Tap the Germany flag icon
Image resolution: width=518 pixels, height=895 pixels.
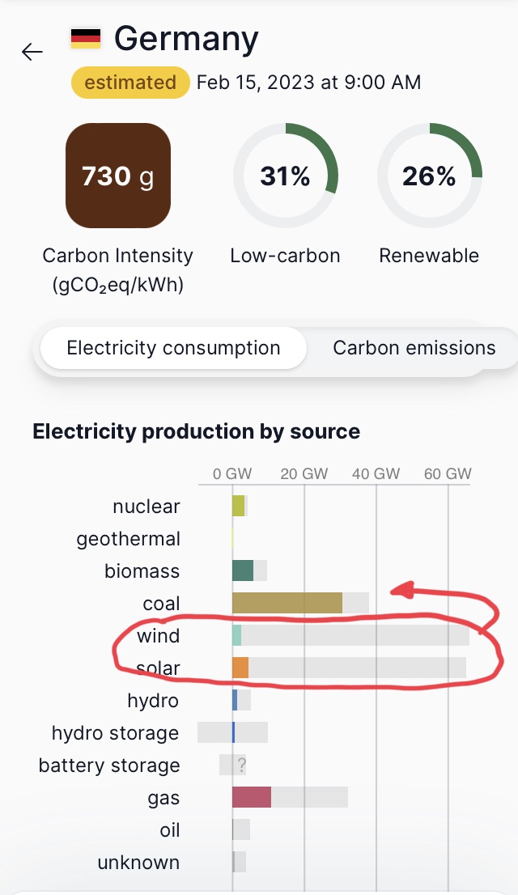pos(86,38)
